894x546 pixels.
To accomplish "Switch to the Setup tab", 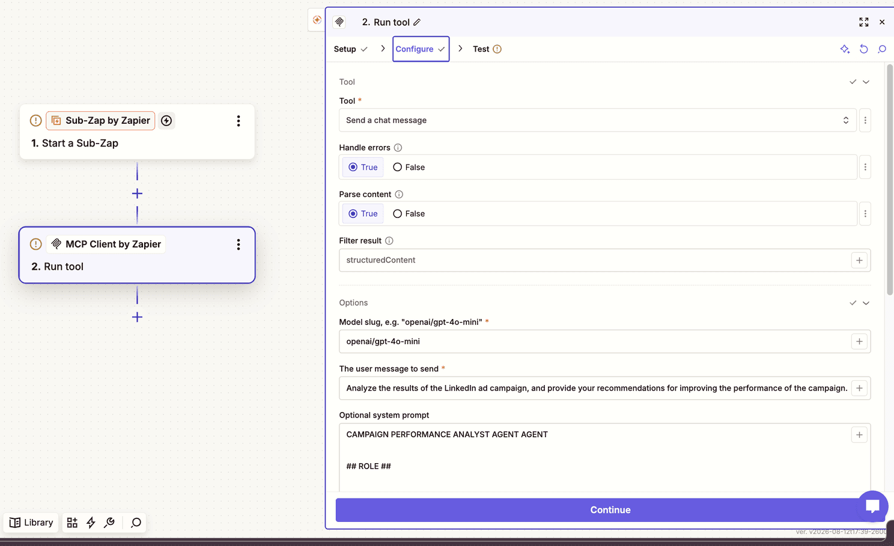I will pos(350,49).
